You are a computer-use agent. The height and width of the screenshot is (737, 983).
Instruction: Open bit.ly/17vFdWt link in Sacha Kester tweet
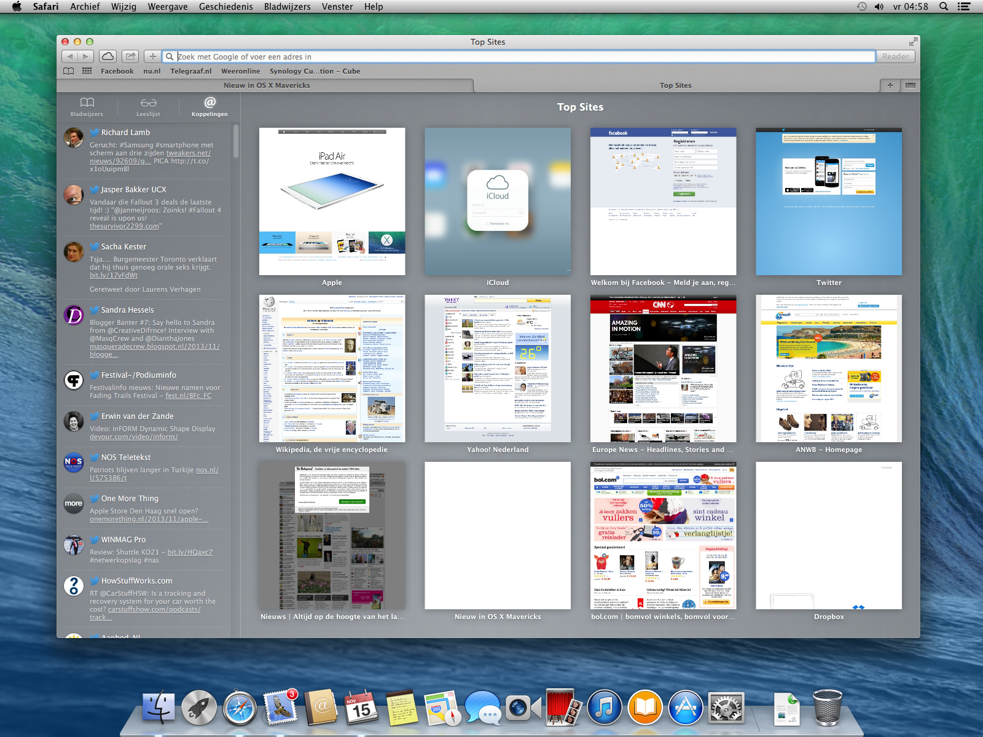[114, 275]
